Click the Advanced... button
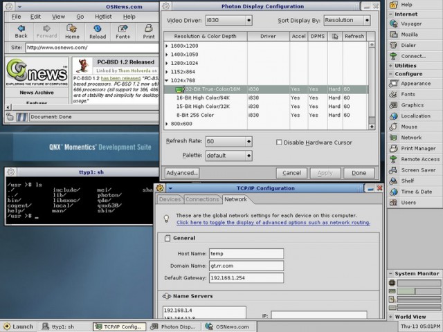This screenshot has height=332, width=443. tap(182, 173)
